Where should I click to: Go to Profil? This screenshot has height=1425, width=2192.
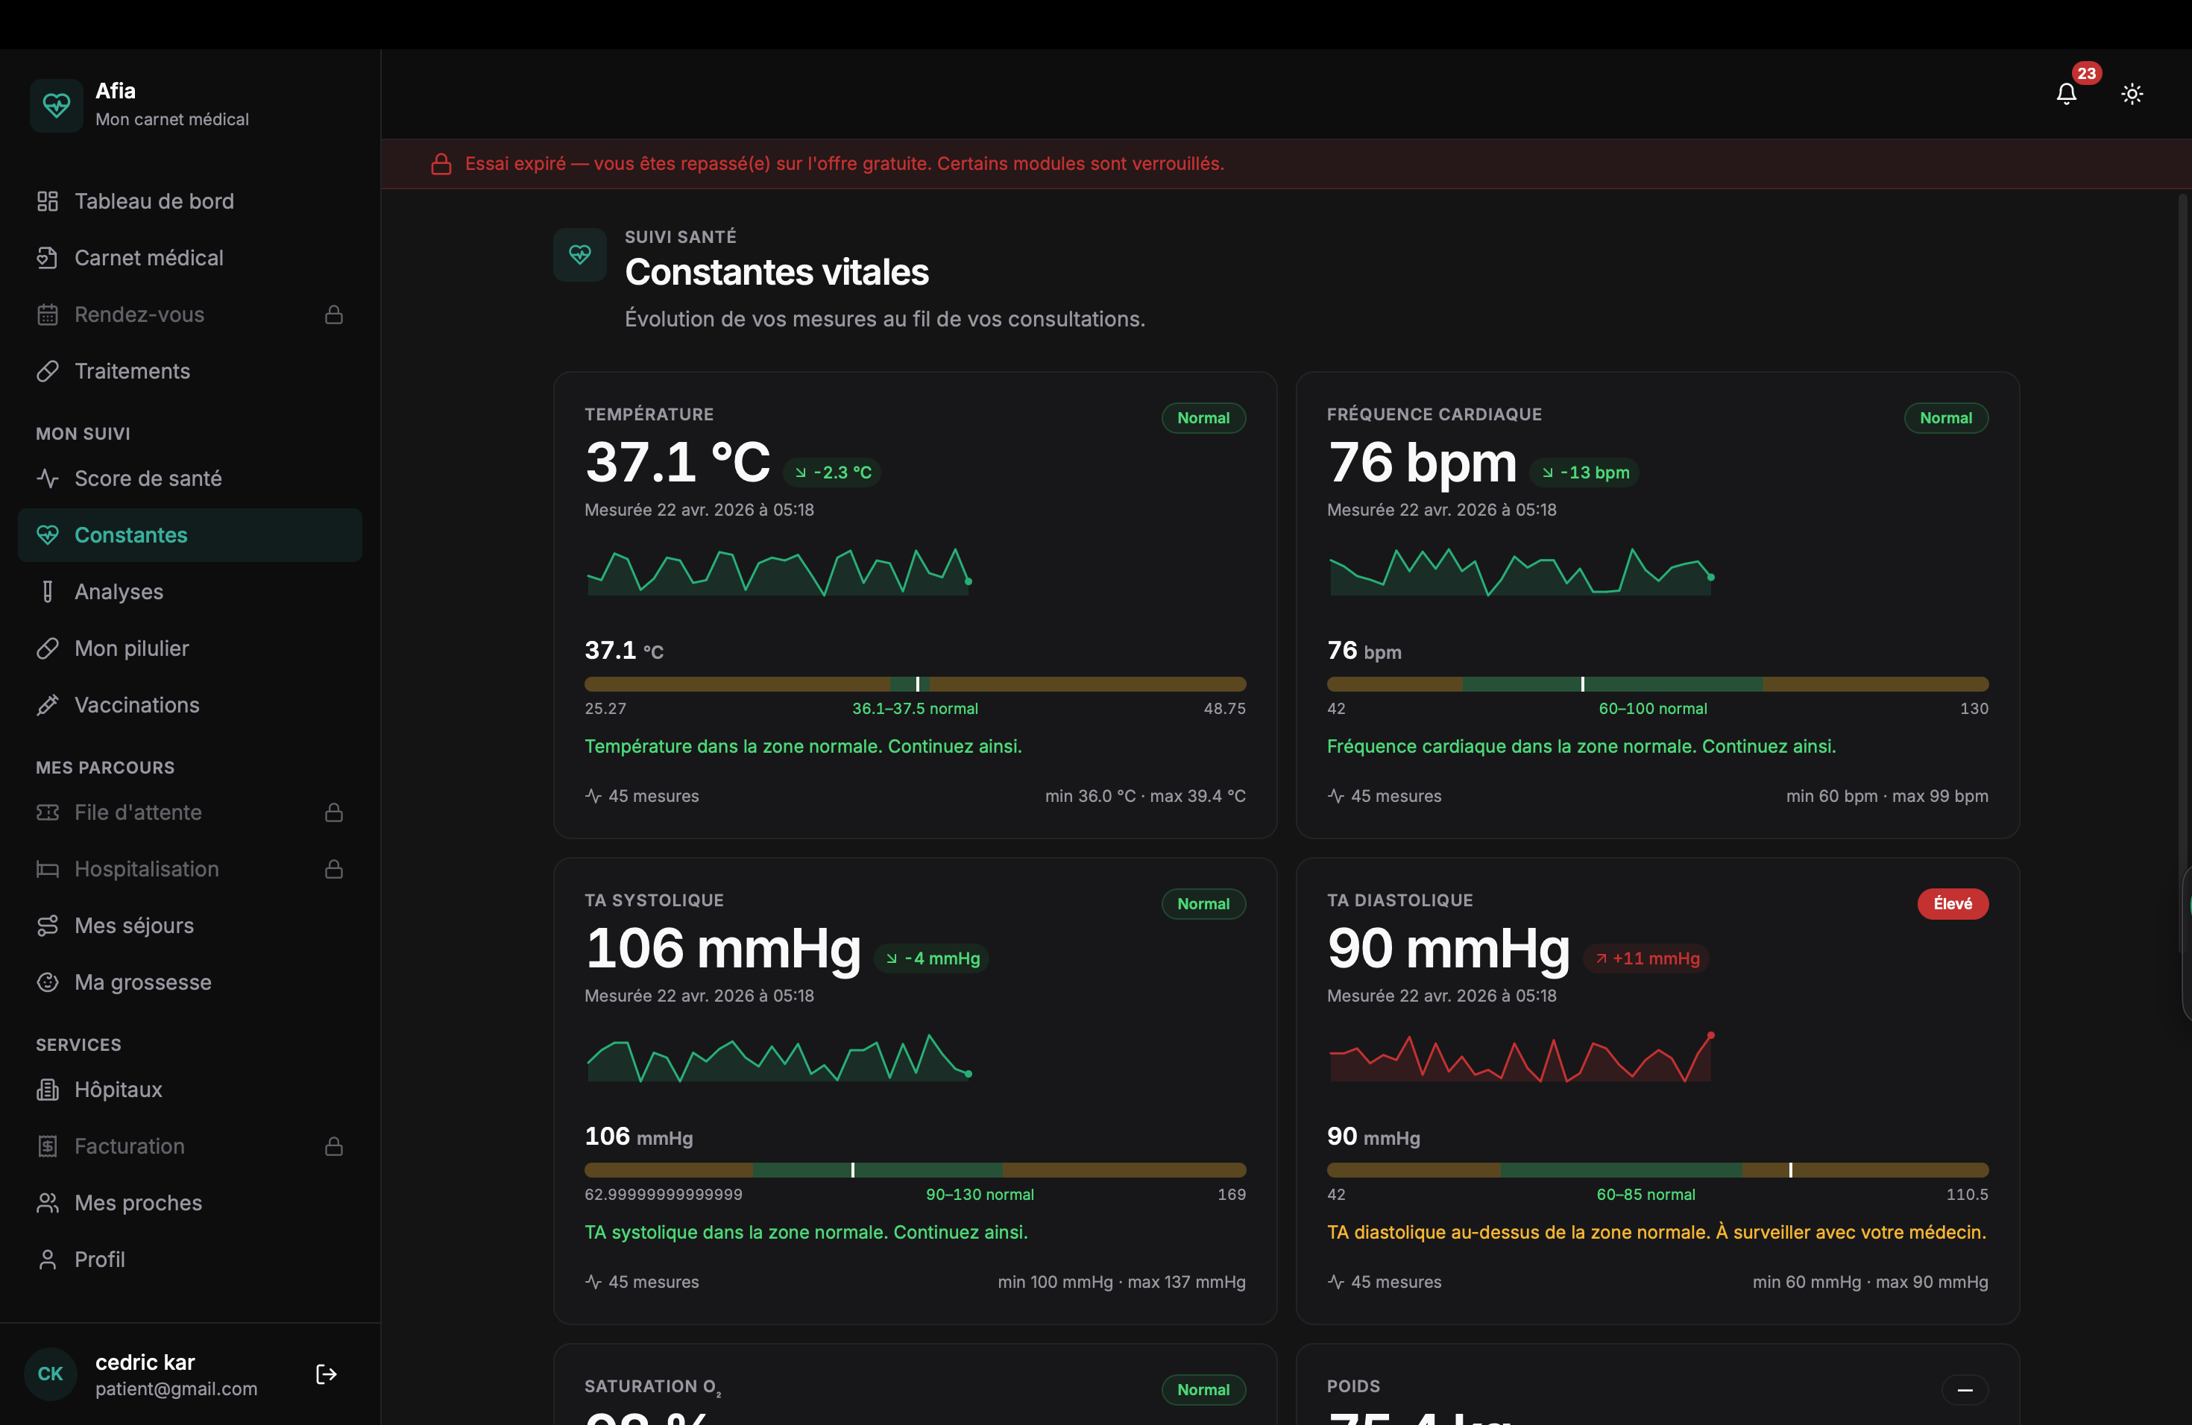(x=189, y=1260)
